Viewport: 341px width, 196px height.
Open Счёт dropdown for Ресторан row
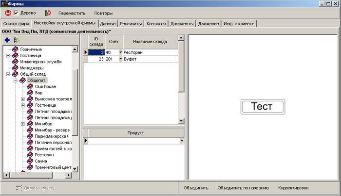120,52
